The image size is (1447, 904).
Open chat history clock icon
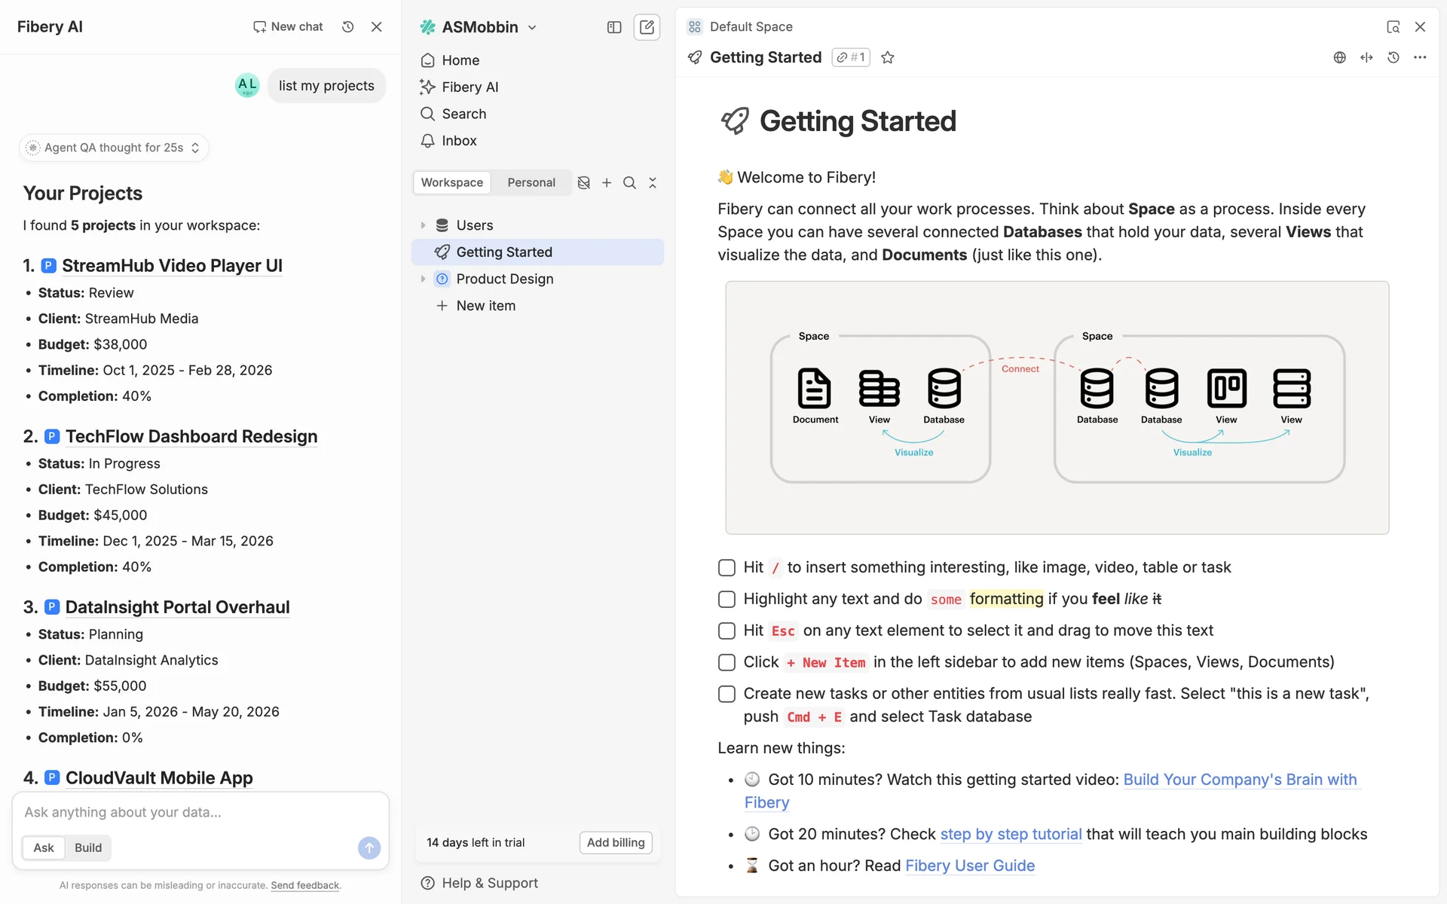point(347,27)
